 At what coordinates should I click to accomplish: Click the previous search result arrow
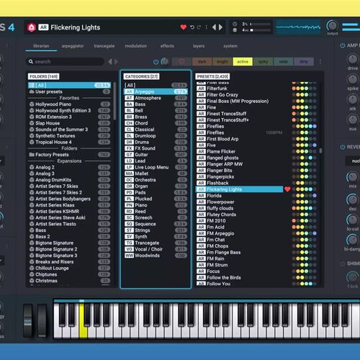point(110,62)
